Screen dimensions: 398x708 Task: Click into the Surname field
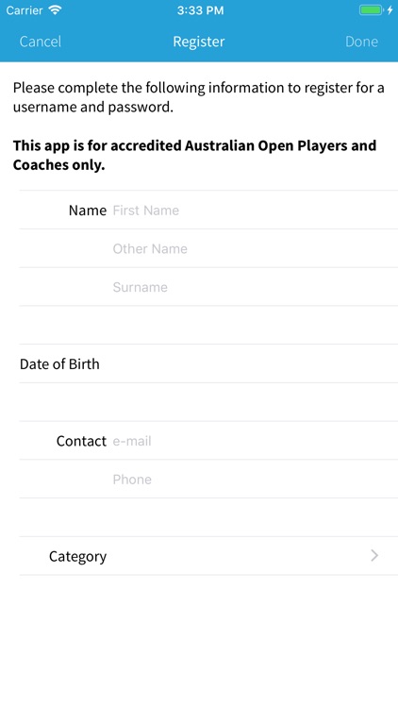[x=255, y=287]
